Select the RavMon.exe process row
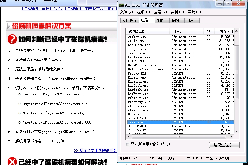 point(180,78)
